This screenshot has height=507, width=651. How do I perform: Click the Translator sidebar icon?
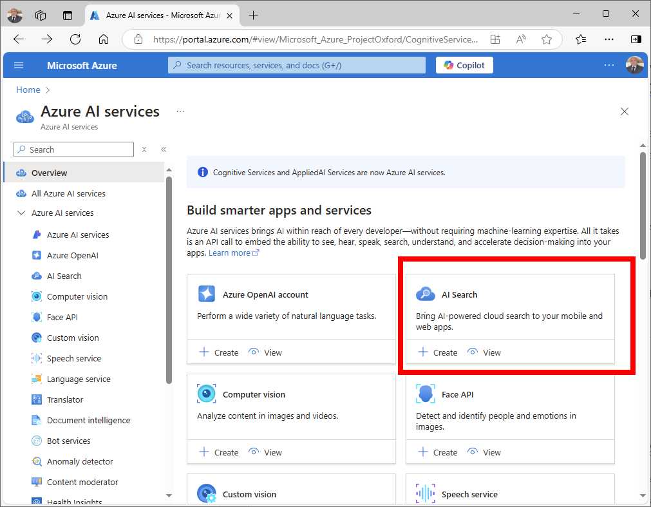(37, 399)
